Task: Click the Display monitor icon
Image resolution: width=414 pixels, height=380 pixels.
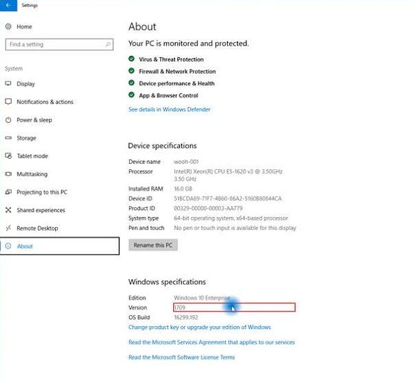Action: point(8,84)
